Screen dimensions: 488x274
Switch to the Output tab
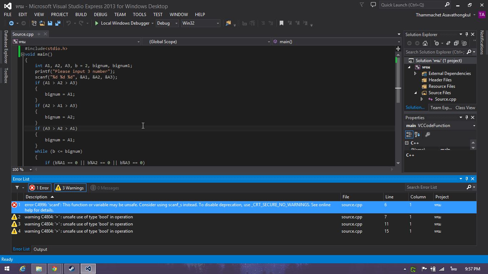point(40,249)
